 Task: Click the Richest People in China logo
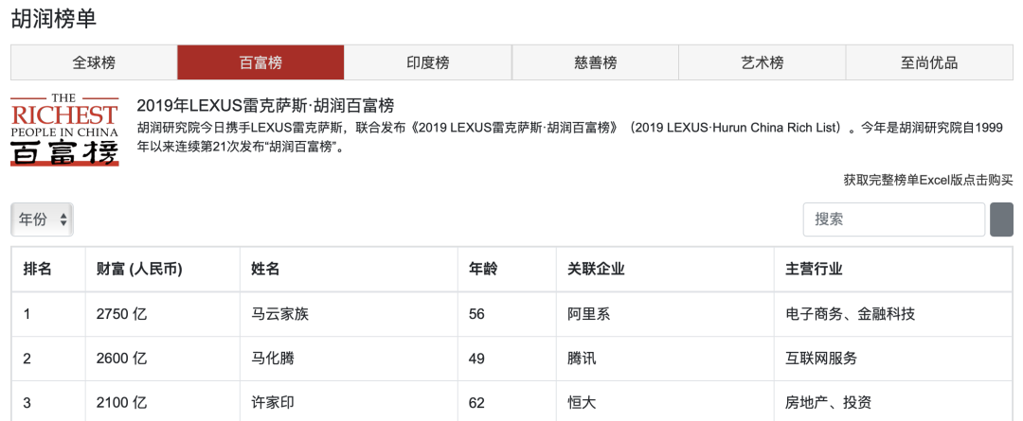click(64, 130)
